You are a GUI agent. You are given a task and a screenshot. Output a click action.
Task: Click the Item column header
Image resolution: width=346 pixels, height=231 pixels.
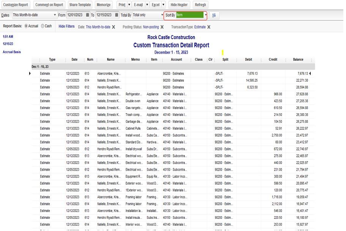[x=154, y=60]
